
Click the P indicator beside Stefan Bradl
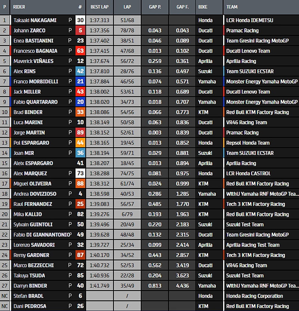point(70,296)
